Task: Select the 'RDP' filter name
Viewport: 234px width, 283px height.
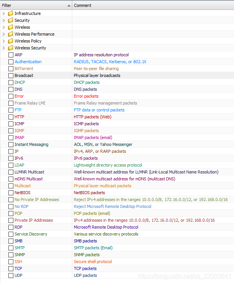Action: [19, 227]
